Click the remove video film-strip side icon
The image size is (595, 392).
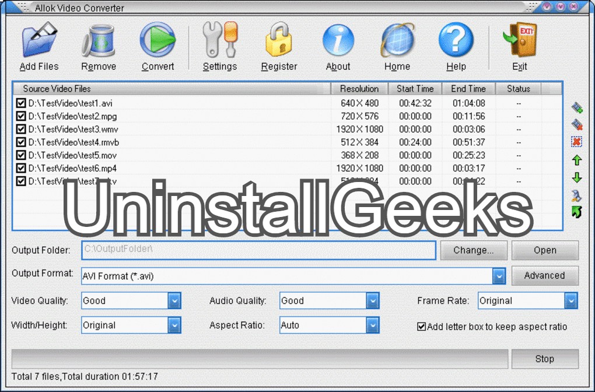coord(577,124)
